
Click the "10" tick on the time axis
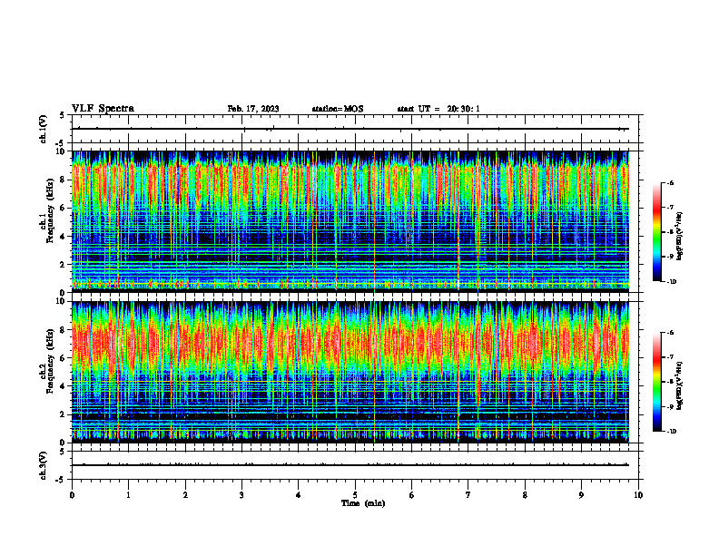point(638,495)
